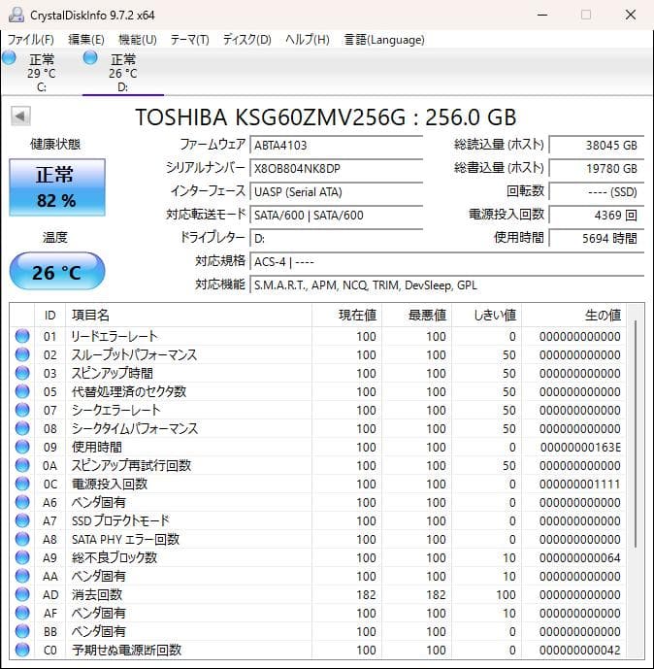Viewport: 654px width, 669px height.
Task: Click the transfer mode field SATA/600 | SATA/600
Action: pos(336,215)
